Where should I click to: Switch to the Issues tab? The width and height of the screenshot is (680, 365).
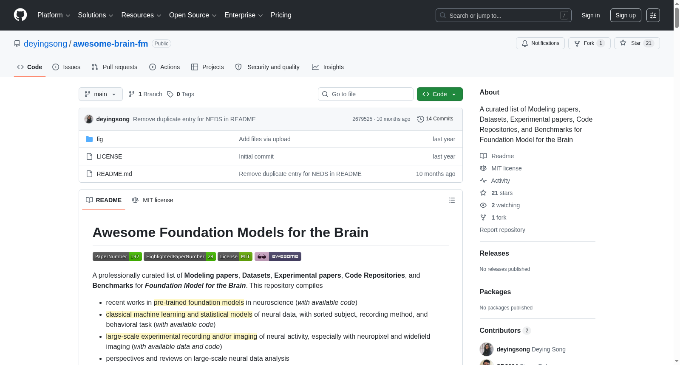[66, 67]
